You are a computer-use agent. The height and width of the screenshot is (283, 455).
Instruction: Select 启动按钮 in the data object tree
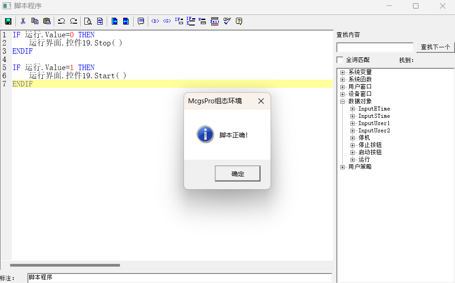[370, 152]
